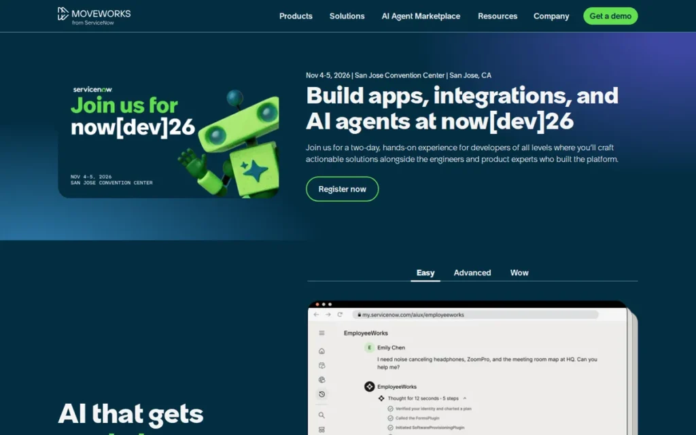This screenshot has width=696, height=435.
Task: Click the home icon in EmployeeWorks sidebar
Action: pos(321,351)
